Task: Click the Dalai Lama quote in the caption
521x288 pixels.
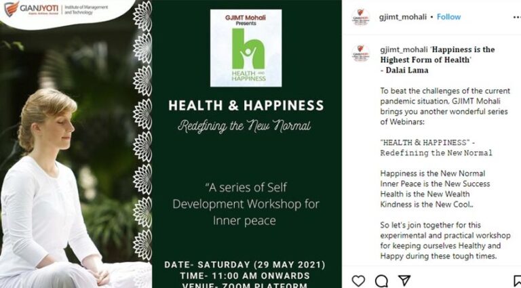Action: (x=438, y=60)
